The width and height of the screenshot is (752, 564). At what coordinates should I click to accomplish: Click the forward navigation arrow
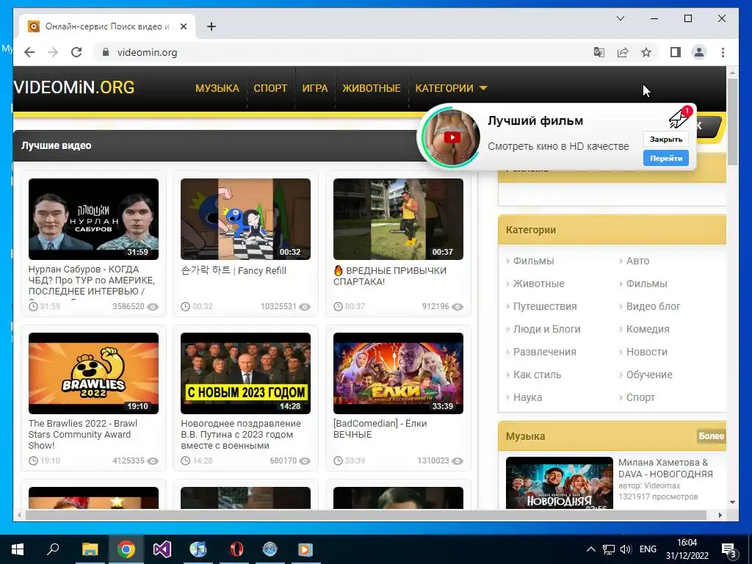tap(53, 52)
